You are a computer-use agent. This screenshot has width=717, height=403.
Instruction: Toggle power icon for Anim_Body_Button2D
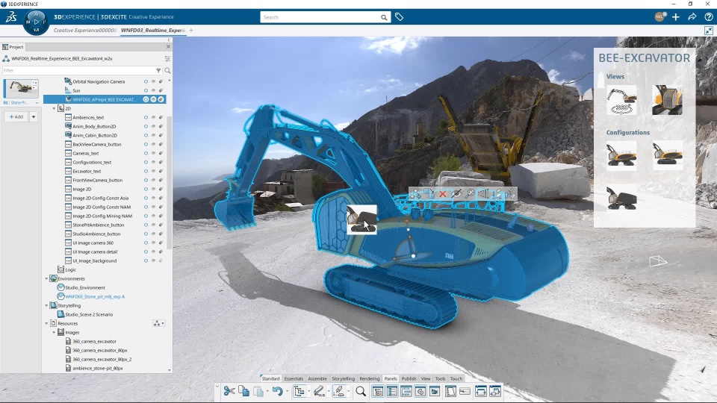pos(146,126)
